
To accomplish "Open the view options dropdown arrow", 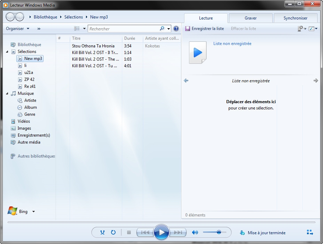I will tap(84, 29).
